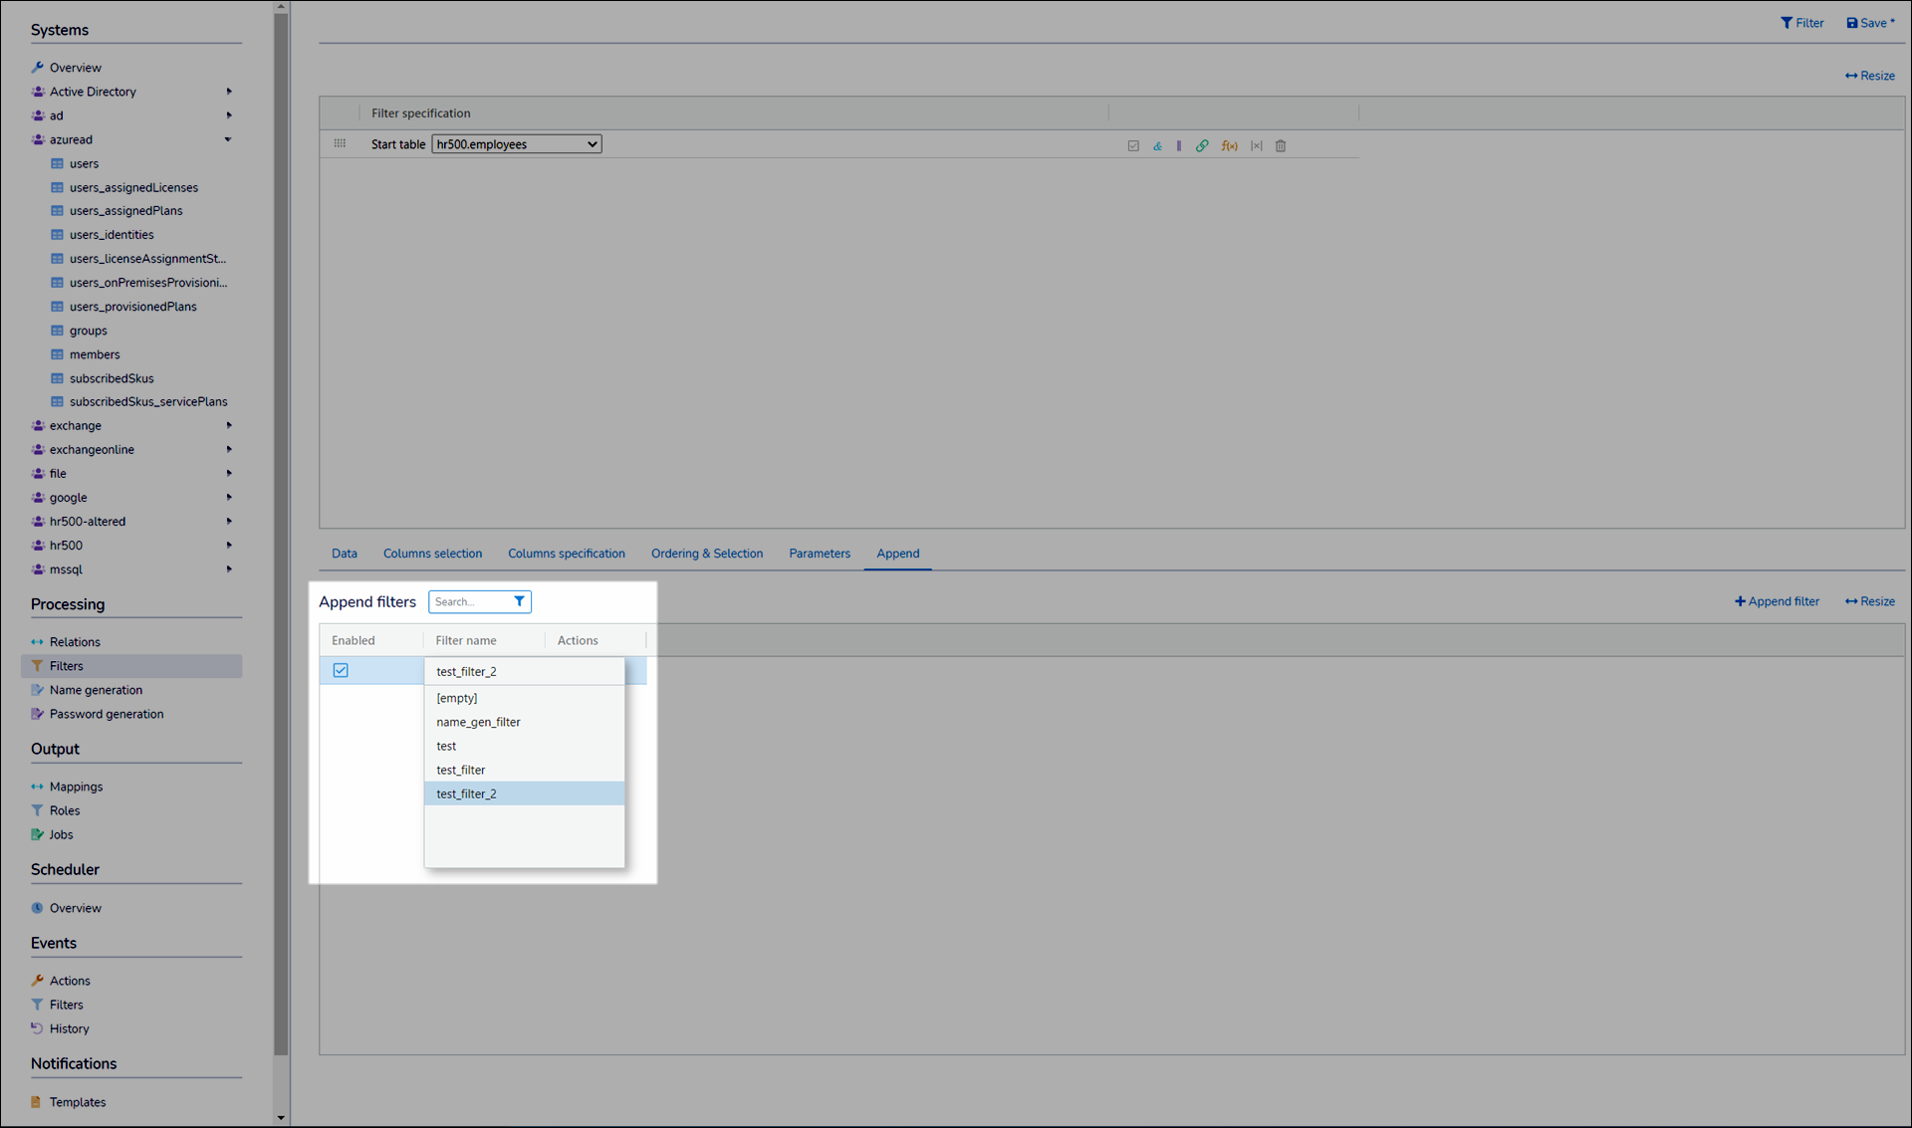This screenshot has width=1912, height=1128.
Task: Click the orange f(x) function icon
Action: coord(1230,146)
